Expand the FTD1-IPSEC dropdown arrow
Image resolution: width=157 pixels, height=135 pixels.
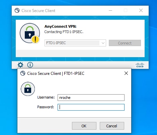click(103, 43)
